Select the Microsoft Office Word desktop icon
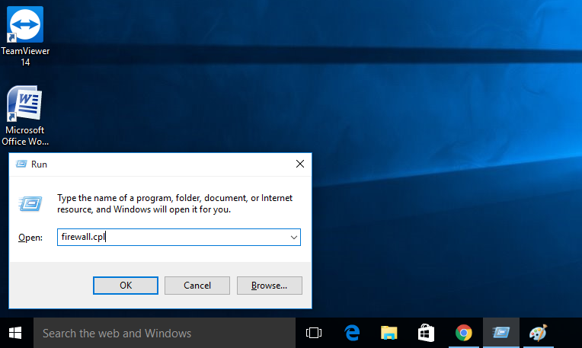Screen dimensions: 582x348 click(25, 116)
